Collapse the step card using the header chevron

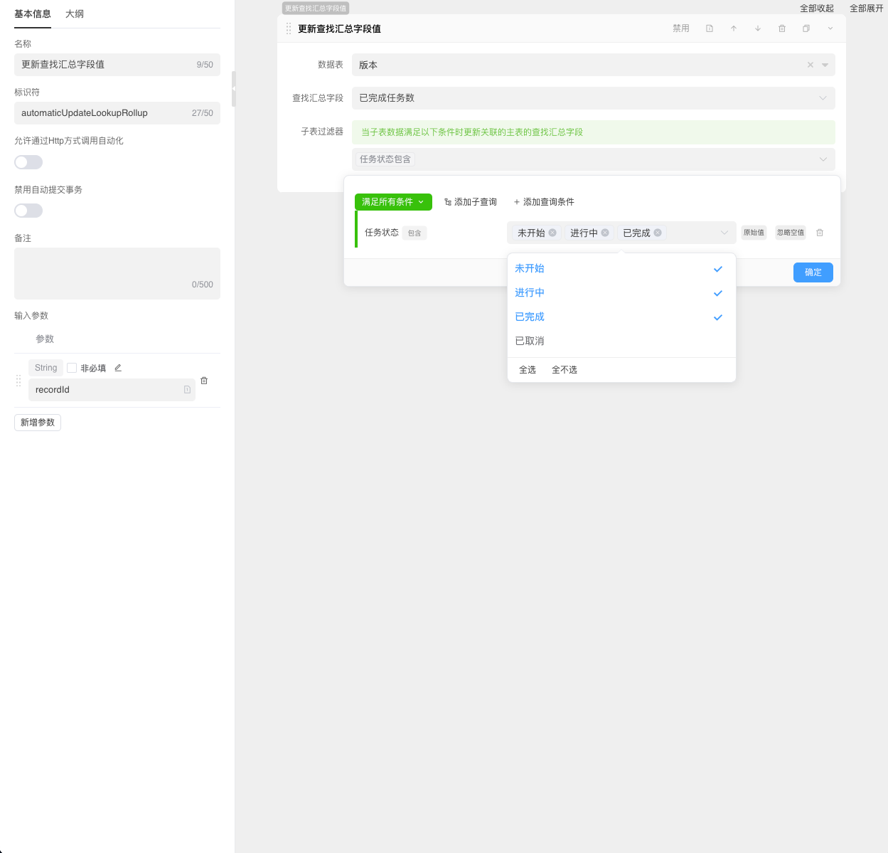(830, 28)
